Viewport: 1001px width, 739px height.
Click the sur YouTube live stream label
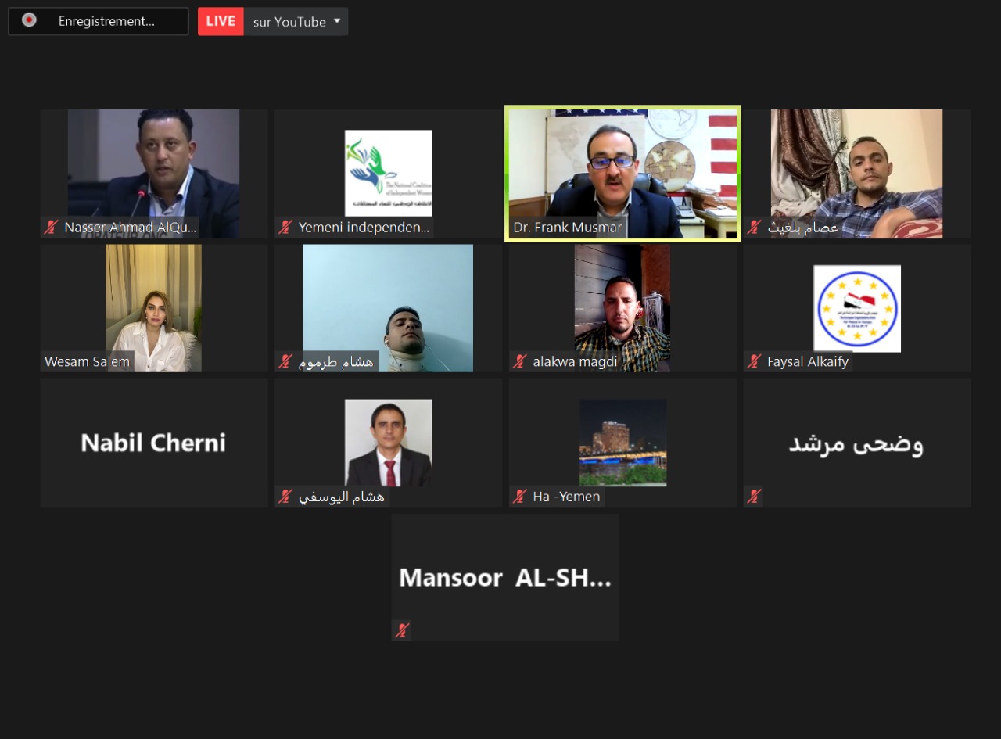[289, 22]
